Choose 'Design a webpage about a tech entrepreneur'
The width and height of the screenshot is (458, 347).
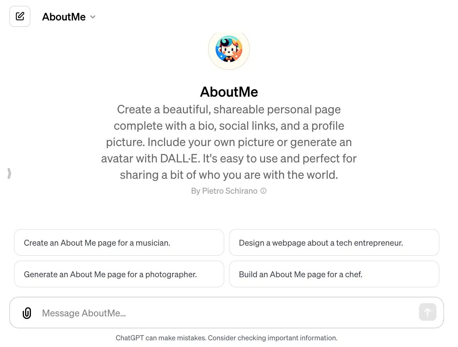click(334, 242)
